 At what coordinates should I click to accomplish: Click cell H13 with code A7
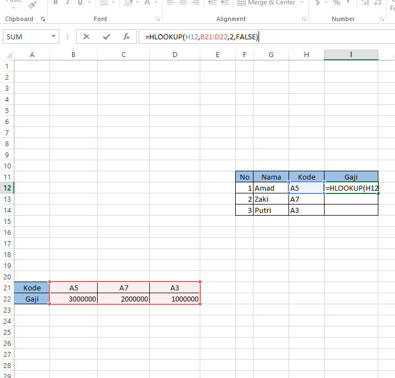pyautogui.click(x=306, y=199)
